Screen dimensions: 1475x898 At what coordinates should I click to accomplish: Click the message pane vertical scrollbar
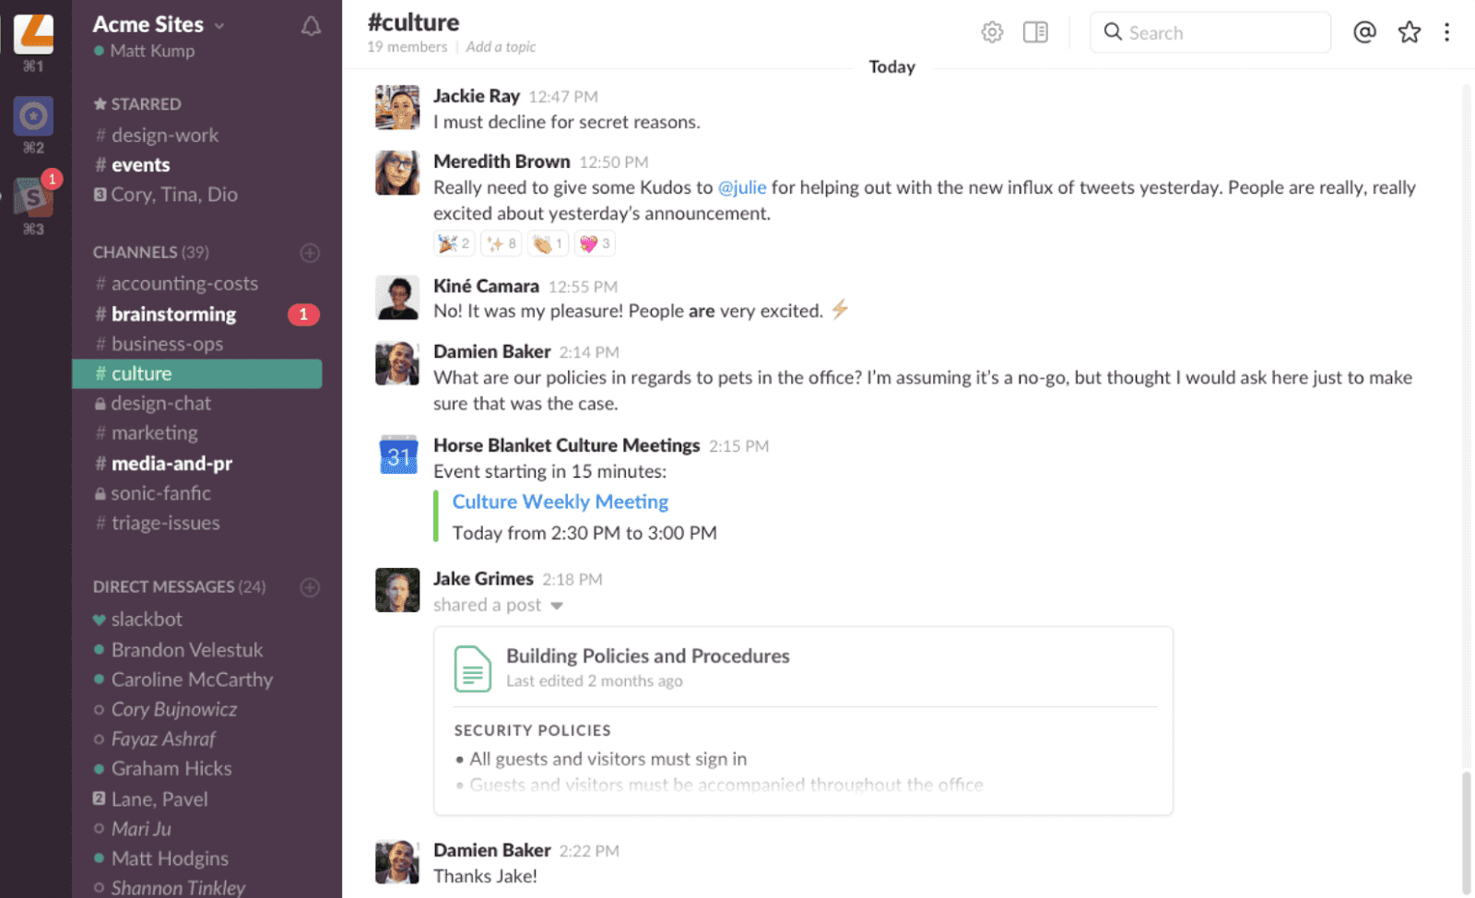[x=1467, y=833]
